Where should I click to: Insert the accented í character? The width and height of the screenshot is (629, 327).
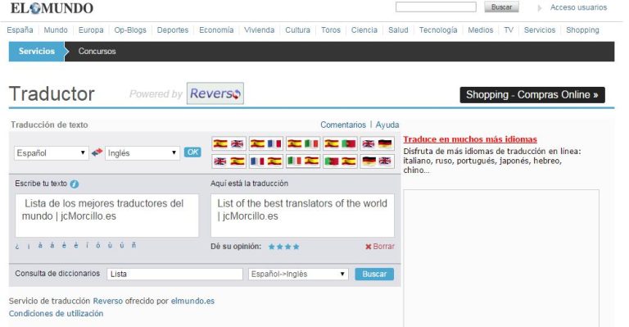coord(87,245)
